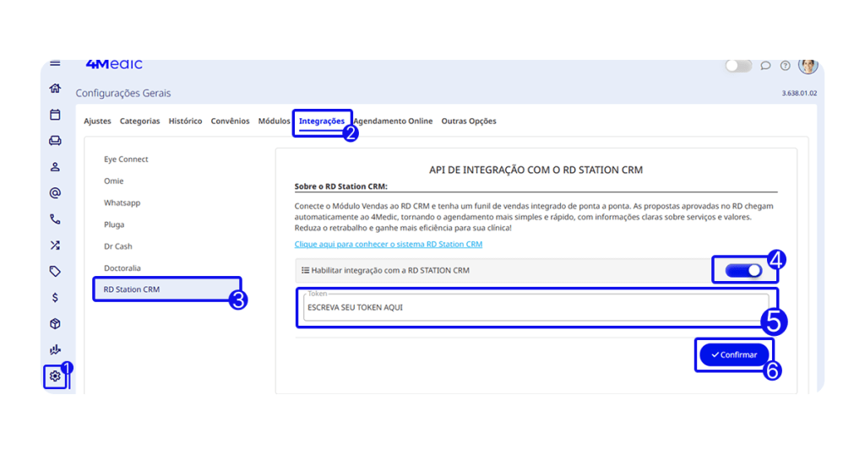Open the settings gear icon in the sidebar
The width and height of the screenshot is (865, 454).
(x=55, y=376)
